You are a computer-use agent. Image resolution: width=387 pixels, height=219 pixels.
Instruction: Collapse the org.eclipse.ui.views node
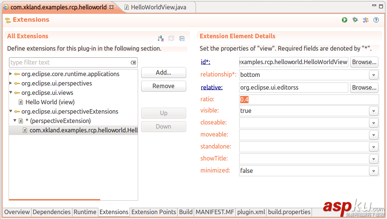(x=11, y=93)
